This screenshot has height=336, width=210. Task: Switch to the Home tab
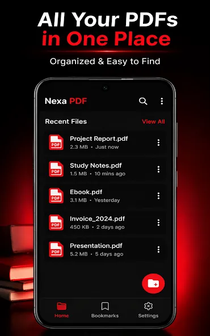click(62, 310)
